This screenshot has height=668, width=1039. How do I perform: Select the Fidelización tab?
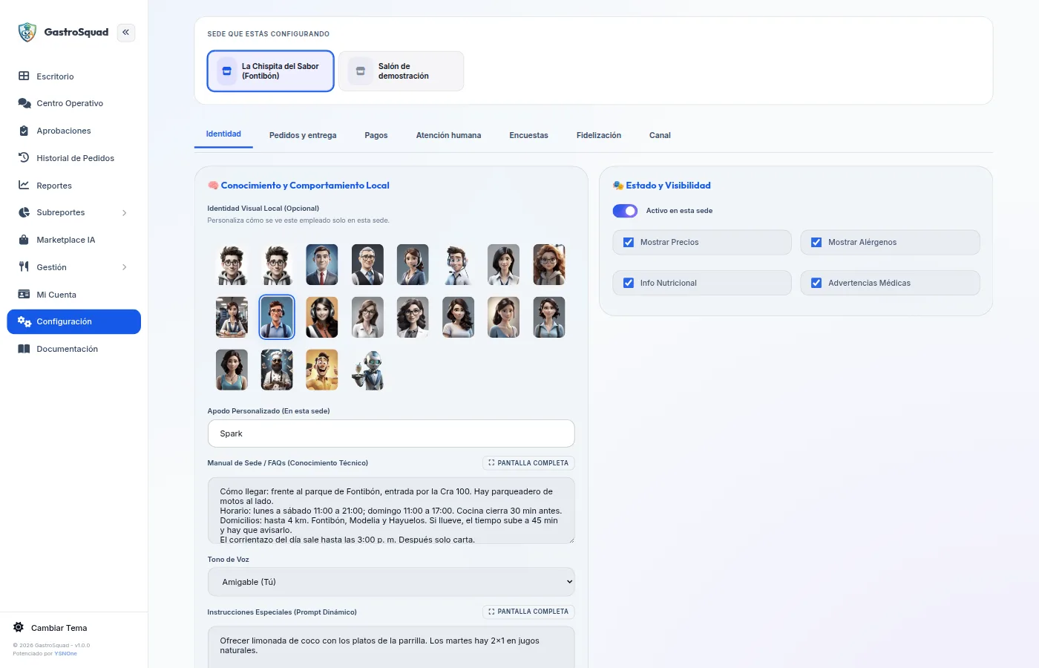pyautogui.click(x=599, y=135)
